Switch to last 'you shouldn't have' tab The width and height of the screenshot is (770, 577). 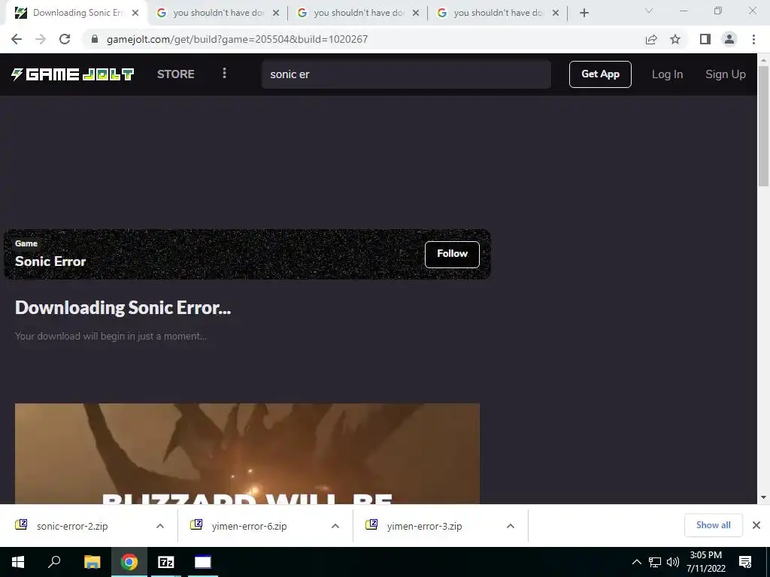point(498,13)
